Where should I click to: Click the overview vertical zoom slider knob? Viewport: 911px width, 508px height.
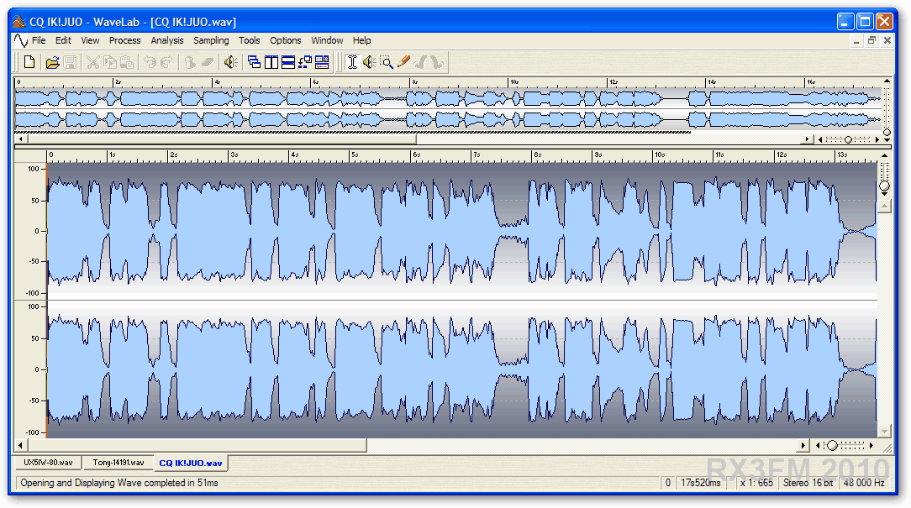[887, 133]
